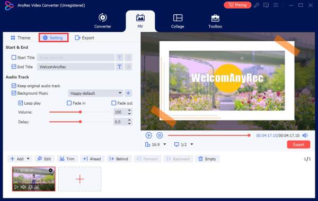The image size is (318, 201).
Task: Add background music with plus icon
Action: 128,93
